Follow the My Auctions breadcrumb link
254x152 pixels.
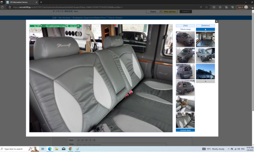tap(64, 18)
